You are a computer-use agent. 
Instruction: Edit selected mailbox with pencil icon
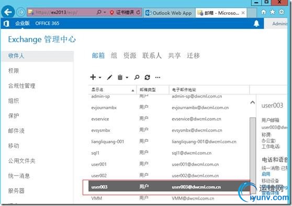(109, 77)
